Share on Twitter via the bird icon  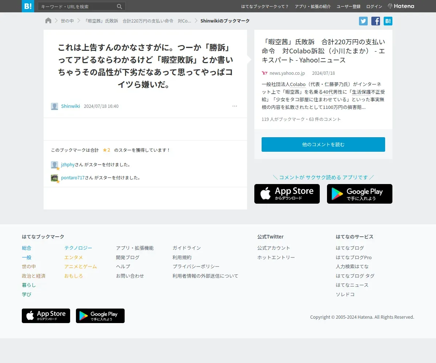click(x=363, y=21)
